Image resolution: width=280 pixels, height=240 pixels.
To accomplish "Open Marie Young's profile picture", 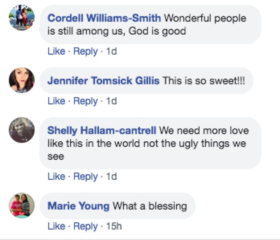I will pos(22,205).
